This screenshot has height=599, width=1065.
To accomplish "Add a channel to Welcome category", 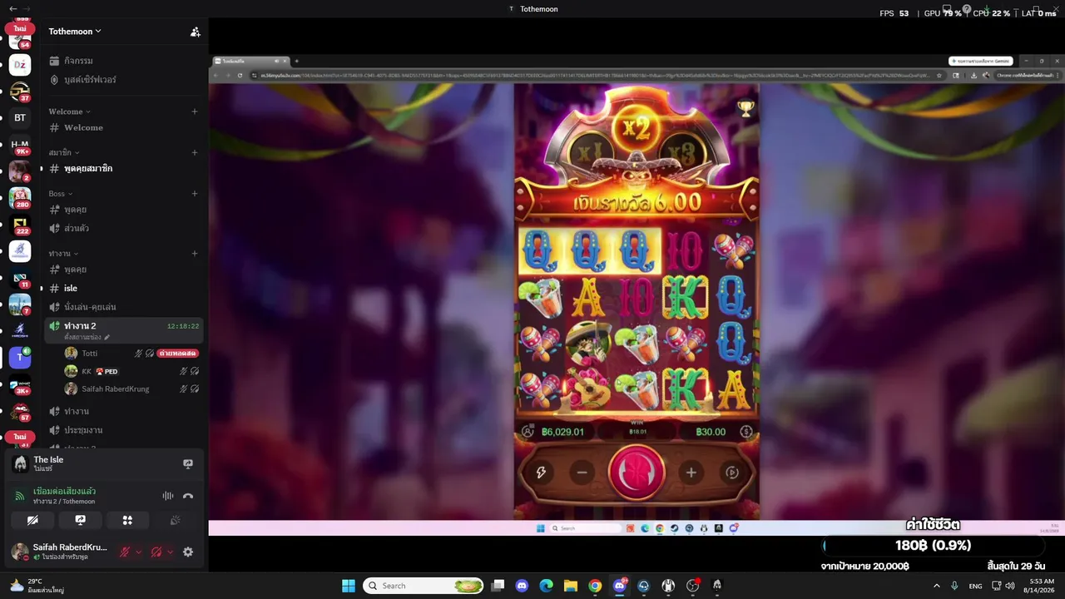I will [x=195, y=111].
